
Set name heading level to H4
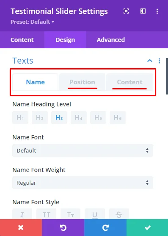79,117
